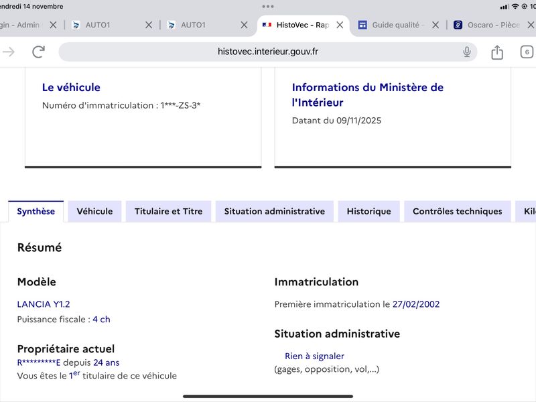Close the second AUTO1 tab

(x=244, y=25)
